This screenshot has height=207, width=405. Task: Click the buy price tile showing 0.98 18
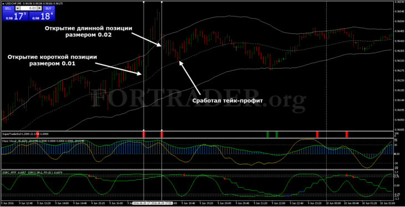pyautogui.click(x=42, y=16)
